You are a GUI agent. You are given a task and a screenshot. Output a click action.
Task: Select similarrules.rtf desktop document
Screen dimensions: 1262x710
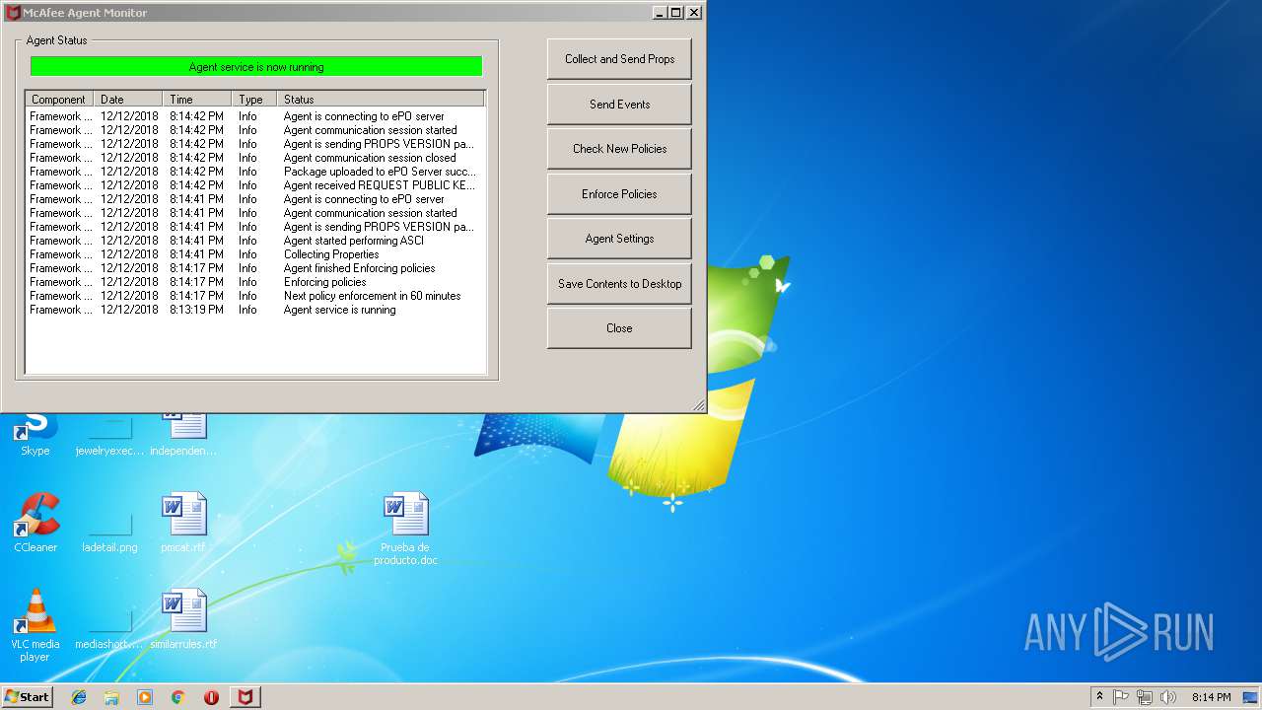tap(183, 619)
